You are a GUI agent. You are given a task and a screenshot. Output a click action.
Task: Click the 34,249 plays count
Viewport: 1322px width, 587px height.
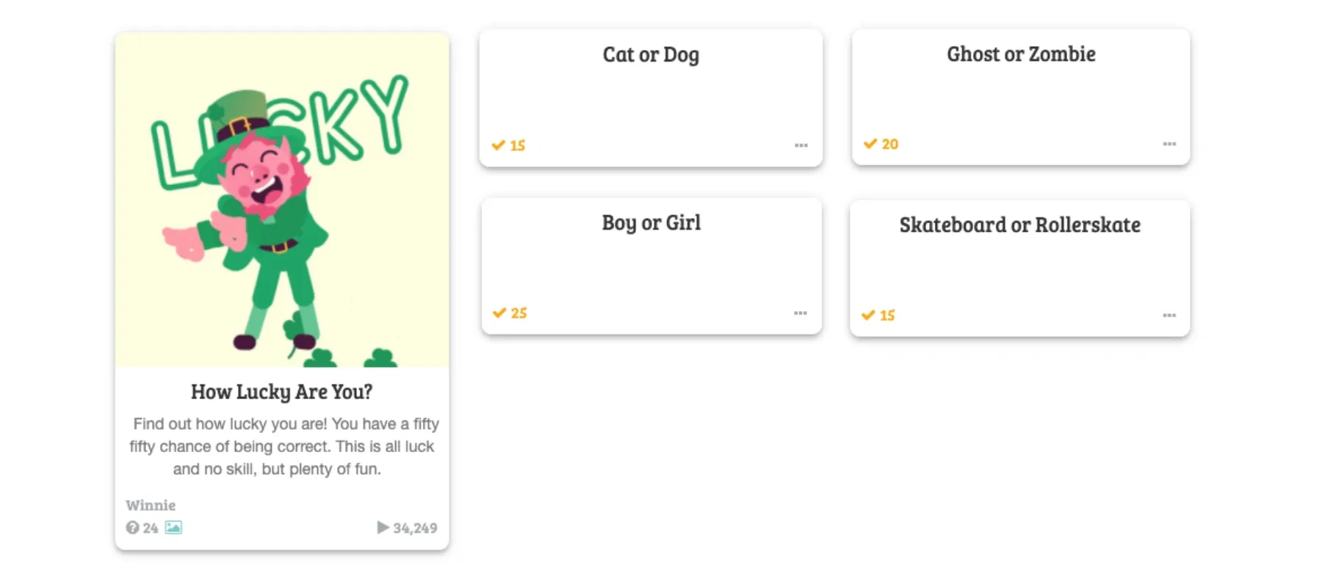click(415, 528)
